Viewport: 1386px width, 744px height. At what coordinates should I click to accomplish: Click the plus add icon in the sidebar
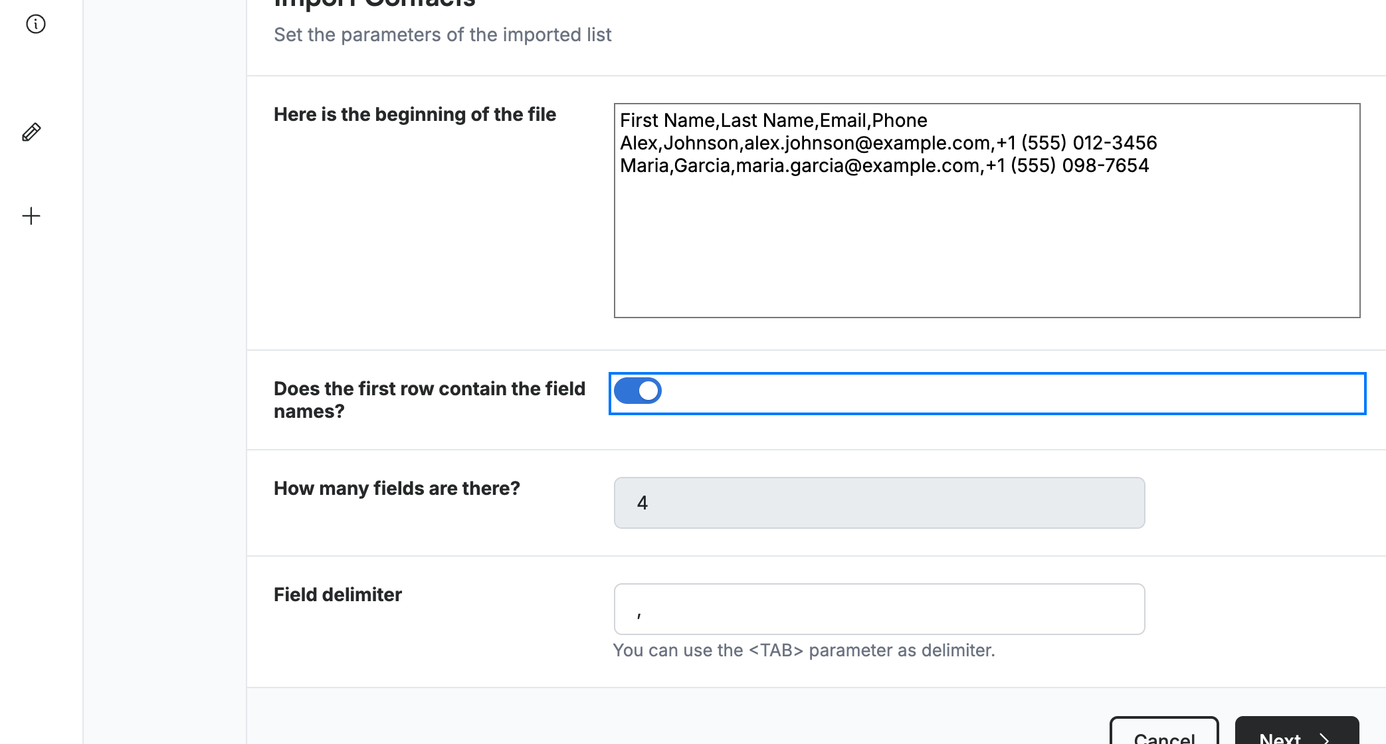(x=31, y=216)
